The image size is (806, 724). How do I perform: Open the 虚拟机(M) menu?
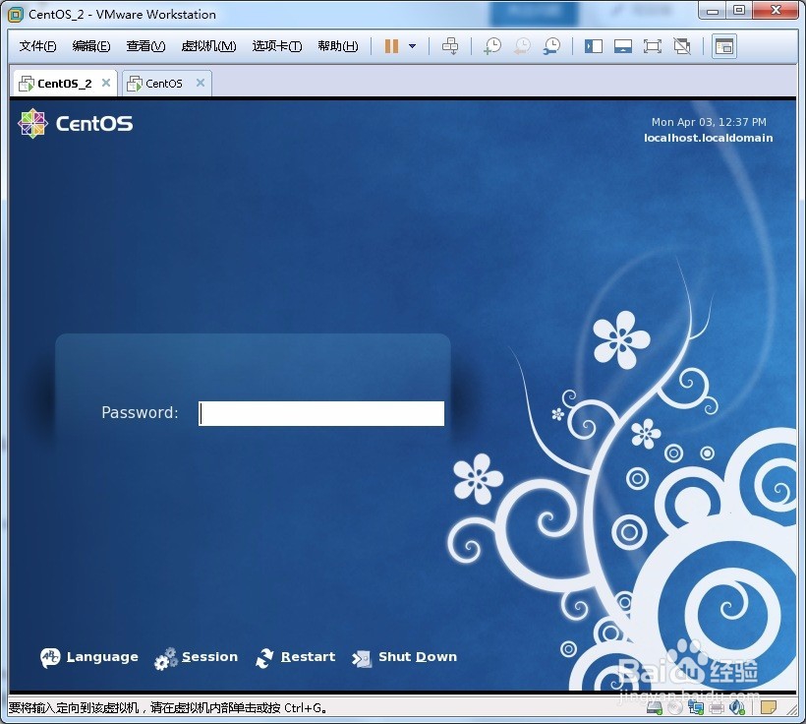coord(208,46)
